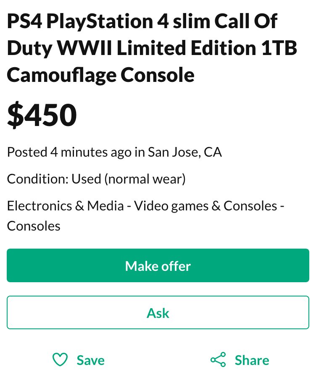Open the Electronics & Media category

[66, 206]
